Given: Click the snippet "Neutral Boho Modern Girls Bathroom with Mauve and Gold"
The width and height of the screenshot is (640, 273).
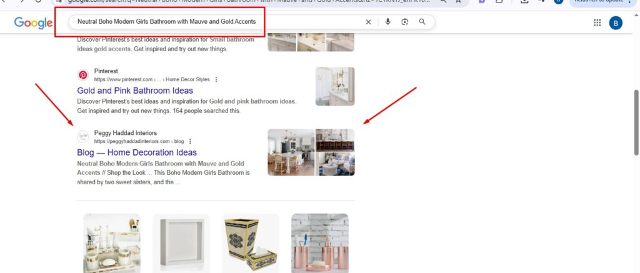Looking at the screenshot, I should tap(161, 164).
